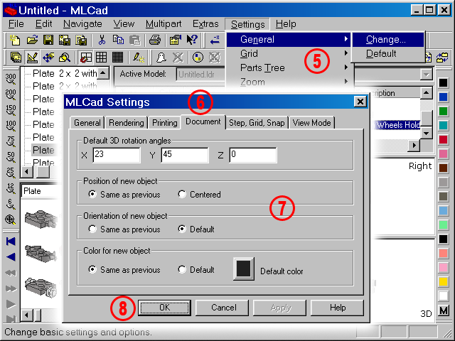Click the M color palette button
The image size is (455, 341).
pyautogui.click(x=444, y=310)
